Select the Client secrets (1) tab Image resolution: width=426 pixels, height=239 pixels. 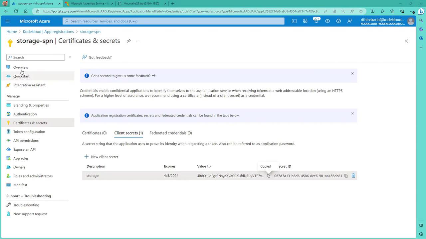(128, 133)
